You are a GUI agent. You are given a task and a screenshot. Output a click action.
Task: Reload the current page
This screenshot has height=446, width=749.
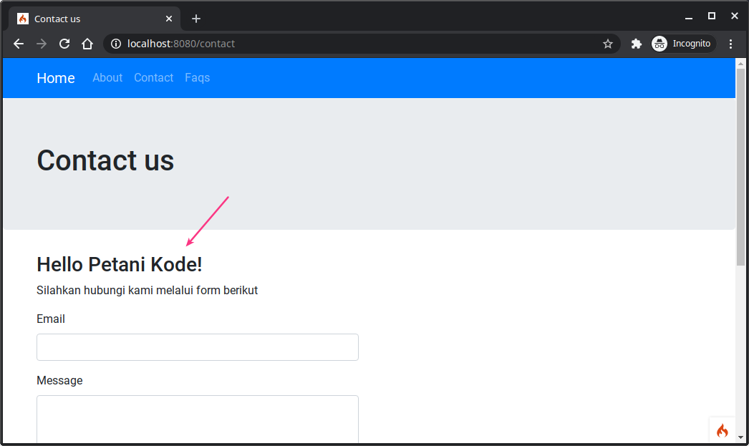(64, 44)
